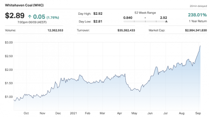Viewport: 209px width, 117px height.
Task: Click the Sep label on the x-axis
Action: click(x=198, y=113)
